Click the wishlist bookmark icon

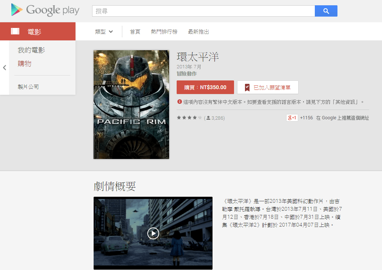[247, 87]
